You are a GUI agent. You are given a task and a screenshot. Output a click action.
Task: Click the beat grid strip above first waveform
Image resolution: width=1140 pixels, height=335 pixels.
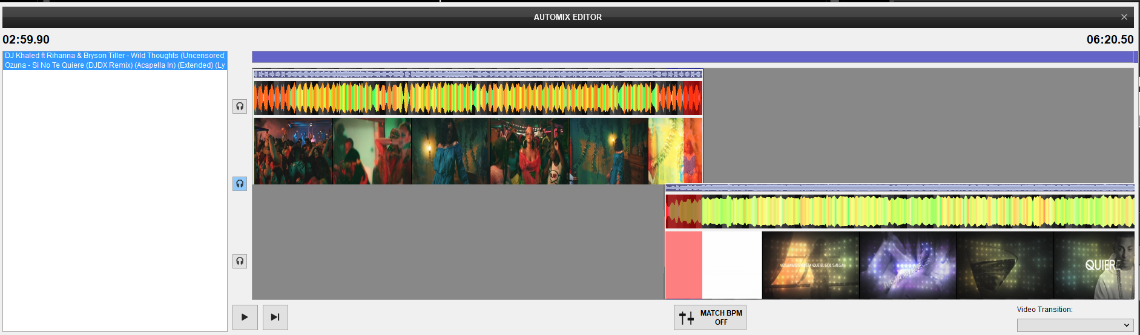tap(478, 74)
